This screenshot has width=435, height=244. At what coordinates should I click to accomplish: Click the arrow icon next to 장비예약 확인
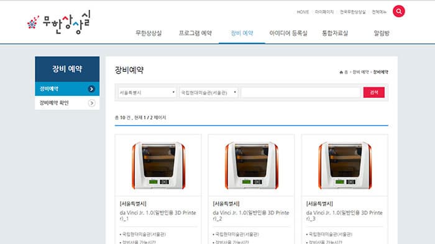point(91,103)
